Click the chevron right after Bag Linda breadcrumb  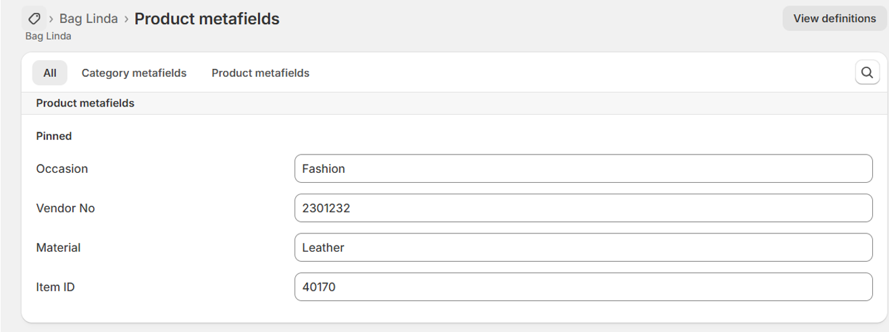click(126, 20)
